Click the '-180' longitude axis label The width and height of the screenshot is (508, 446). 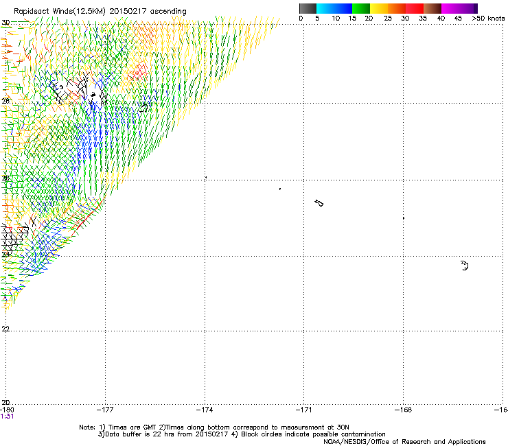[x=7, y=410]
